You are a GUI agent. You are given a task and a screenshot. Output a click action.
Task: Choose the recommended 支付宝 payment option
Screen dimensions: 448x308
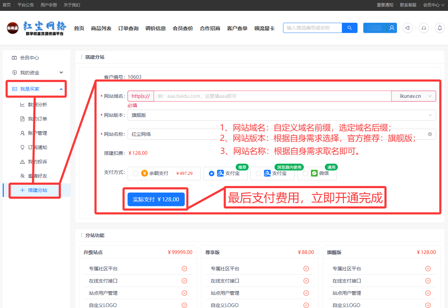pos(212,173)
